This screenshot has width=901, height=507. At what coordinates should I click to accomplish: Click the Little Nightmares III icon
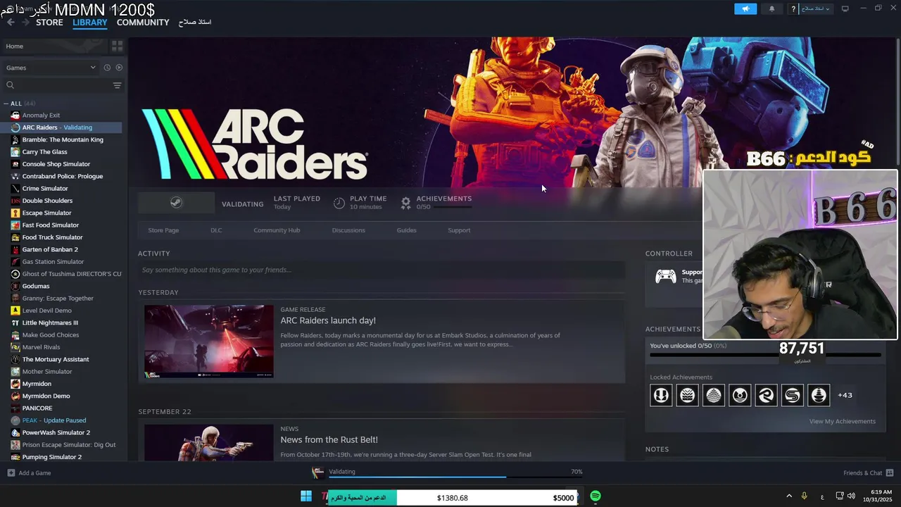point(15,323)
